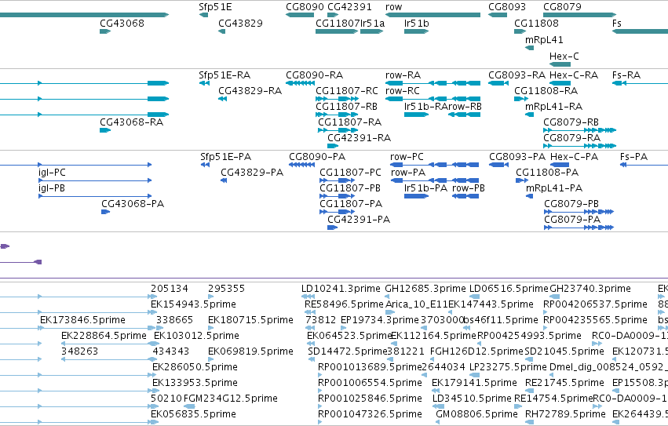Select the CG42391-PA protein
The width and height of the screenshot is (668, 426).
pos(332,228)
